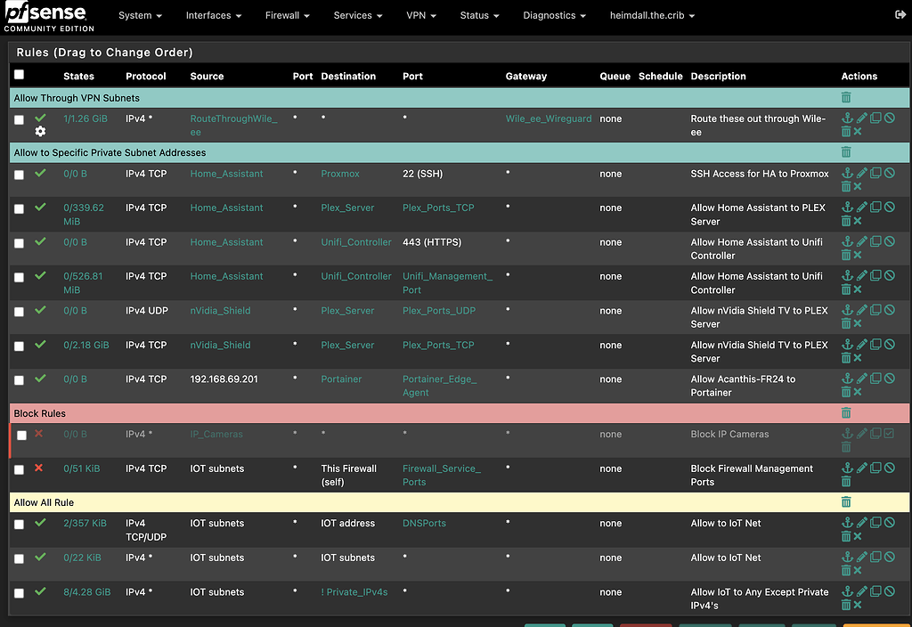The height and width of the screenshot is (627, 912).
Task: Anchor-move the Allow Home Assistant to PLEX rule
Action: (x=845, y=207)
